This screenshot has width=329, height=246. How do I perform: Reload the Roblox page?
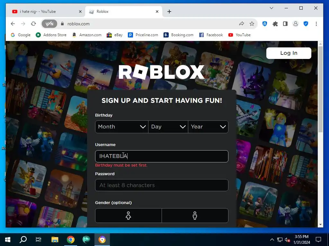coord(33,24)
